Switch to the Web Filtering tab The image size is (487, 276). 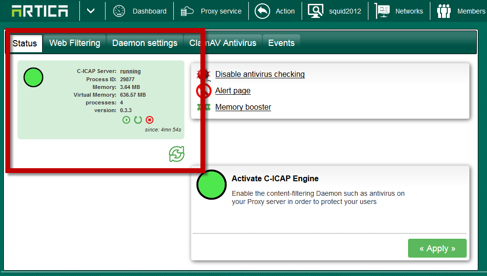tap(75, 43)
